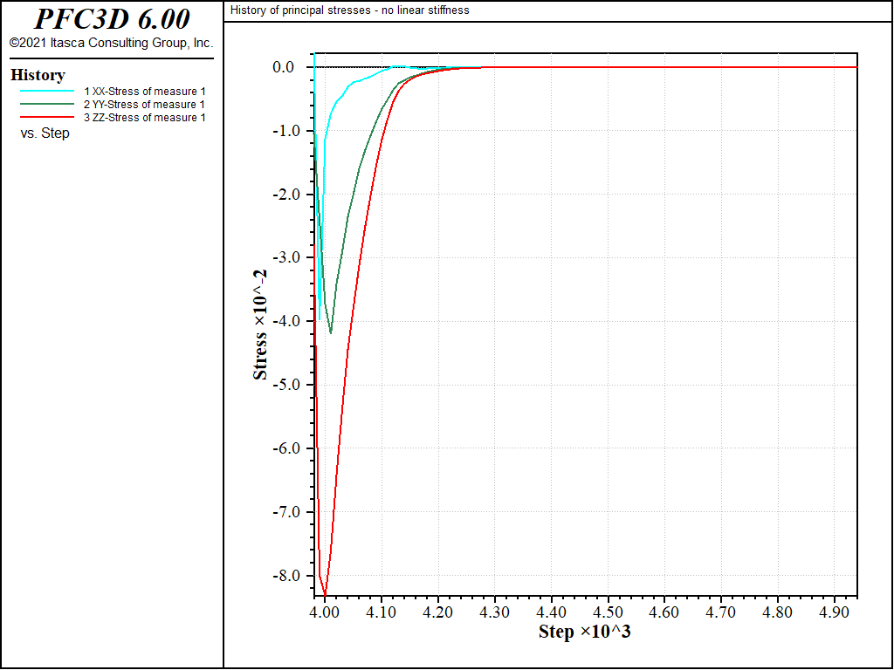
Task: Click the 'History of principal stresses' plot title
Action: [350, 10]
